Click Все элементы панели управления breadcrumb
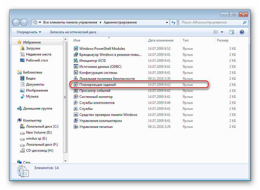Viewport: 260px width, 190px height. [70, 22]
